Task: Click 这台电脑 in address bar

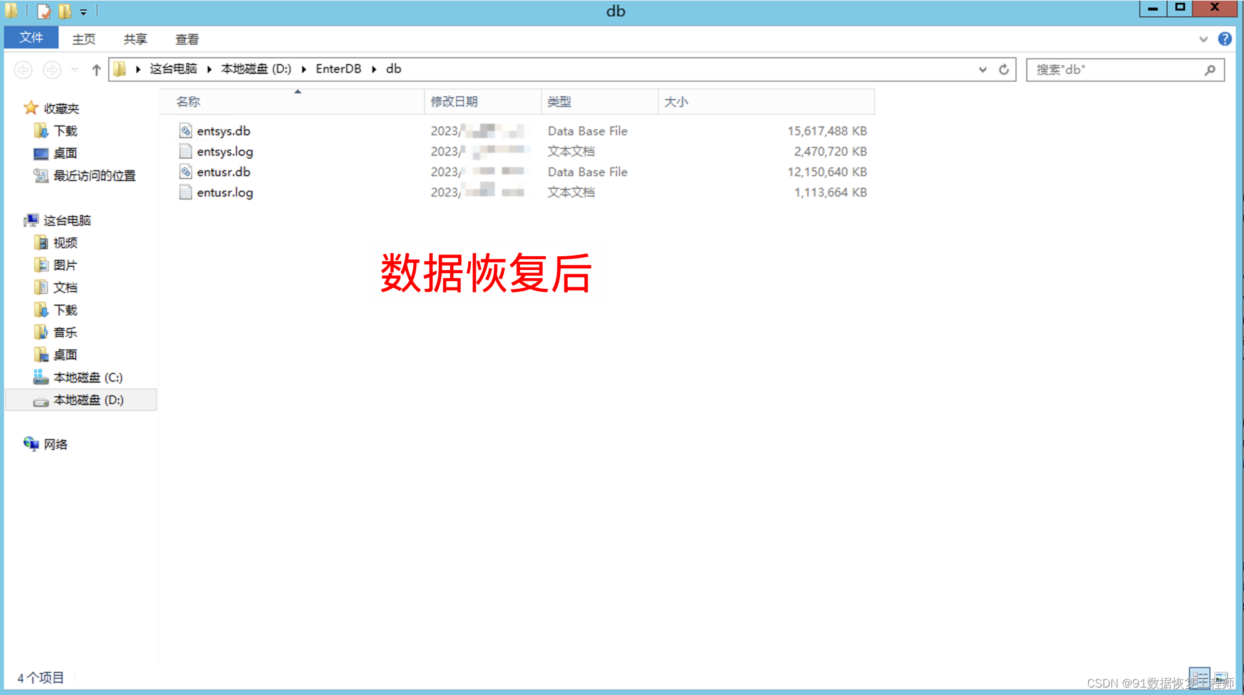Action: (173, 69)
